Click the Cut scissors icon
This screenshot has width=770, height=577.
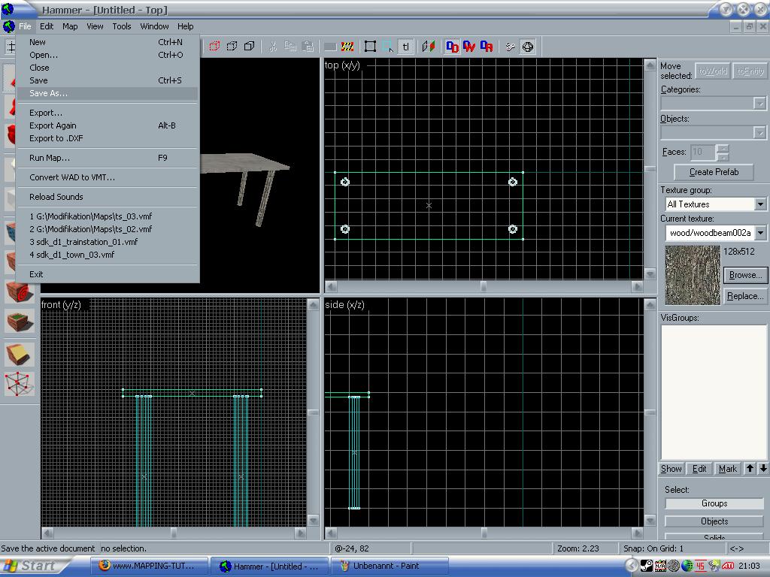[273, 47]
